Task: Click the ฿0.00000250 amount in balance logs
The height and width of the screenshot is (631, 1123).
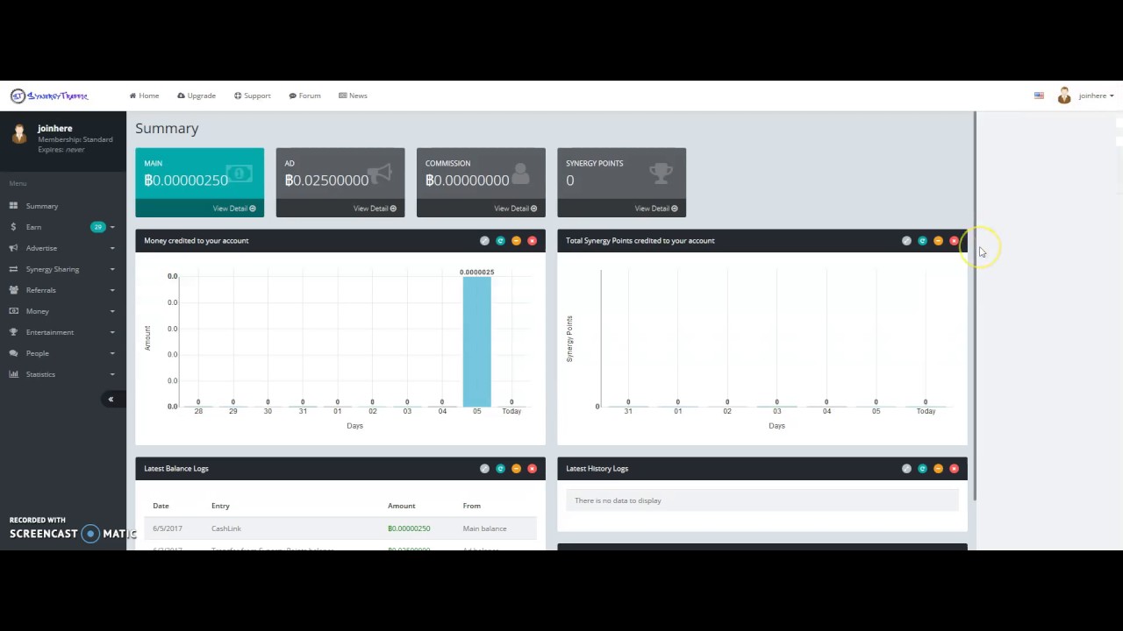Action: click(409, 528)
